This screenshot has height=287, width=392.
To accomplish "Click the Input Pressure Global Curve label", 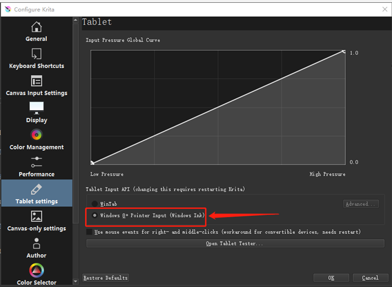I will point(123,40).
